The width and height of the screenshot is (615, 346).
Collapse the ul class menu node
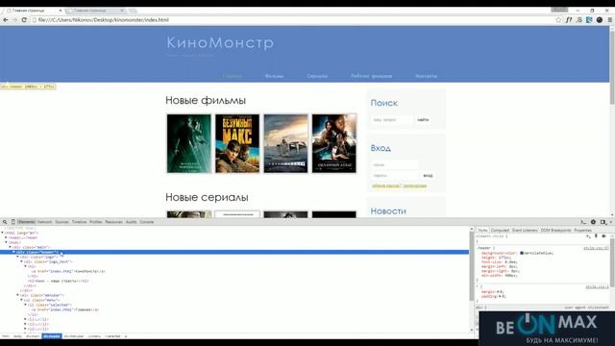pyautogui.click(x=21, y=300)
